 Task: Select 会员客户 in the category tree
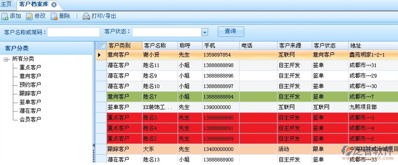(x=30, y=119)
